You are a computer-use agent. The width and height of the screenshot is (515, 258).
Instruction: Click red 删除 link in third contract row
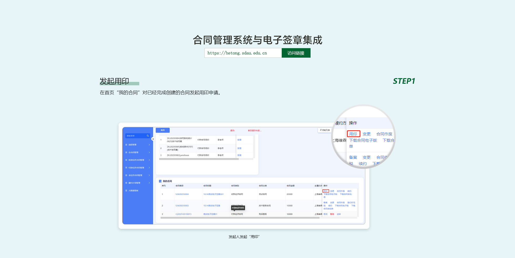coord(332,214)
